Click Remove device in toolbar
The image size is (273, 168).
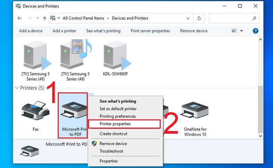(x=194, y=31)
